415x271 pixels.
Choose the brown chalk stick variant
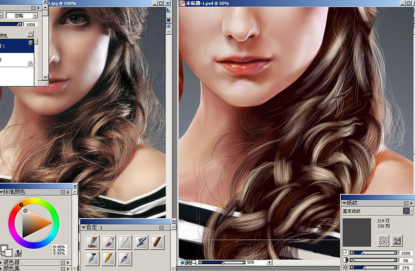click(157, 242)
